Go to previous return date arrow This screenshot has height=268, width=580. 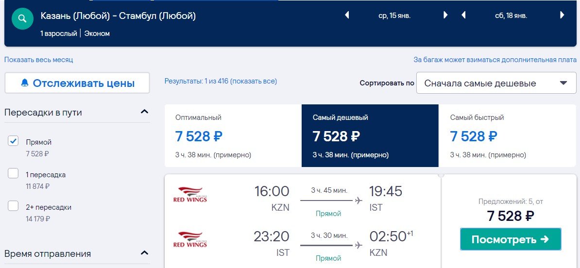[x=463, y=15]
